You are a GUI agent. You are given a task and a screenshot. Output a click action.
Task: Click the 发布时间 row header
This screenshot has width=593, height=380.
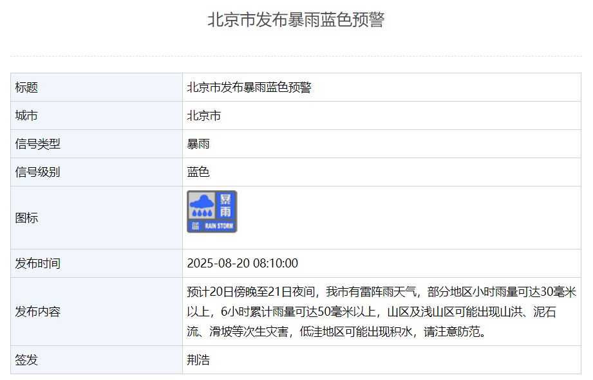point(32,263)
